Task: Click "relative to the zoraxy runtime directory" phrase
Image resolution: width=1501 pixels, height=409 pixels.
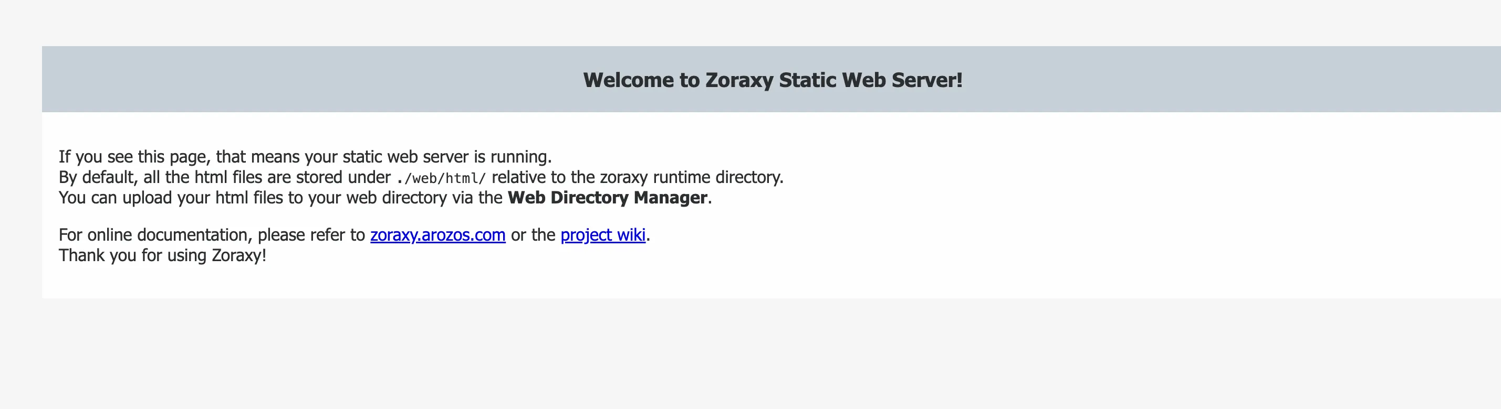Action: click(x=637, y=177)
